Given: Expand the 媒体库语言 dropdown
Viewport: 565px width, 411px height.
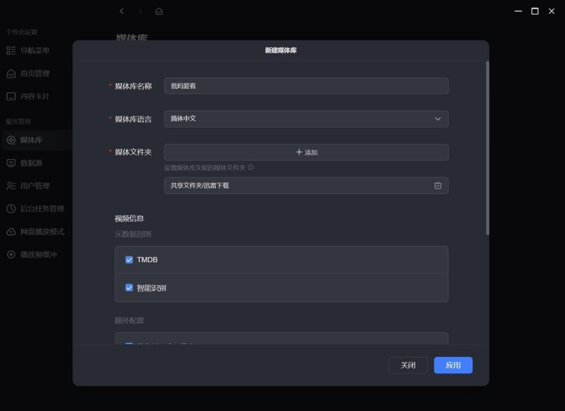Looking at the screenshot, I should click(306, 119).
